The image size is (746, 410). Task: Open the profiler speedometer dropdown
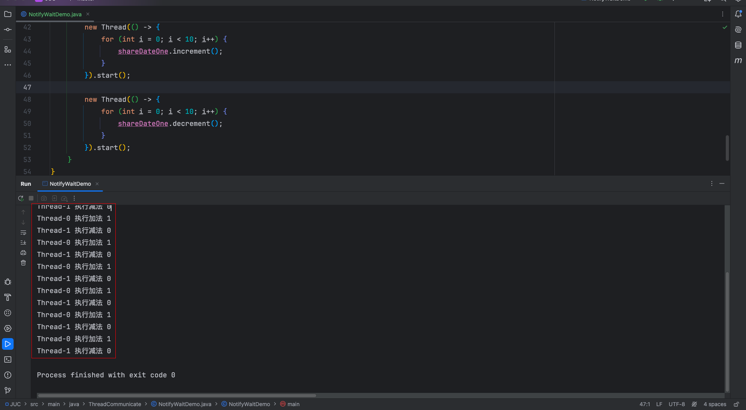click(64, 198)
